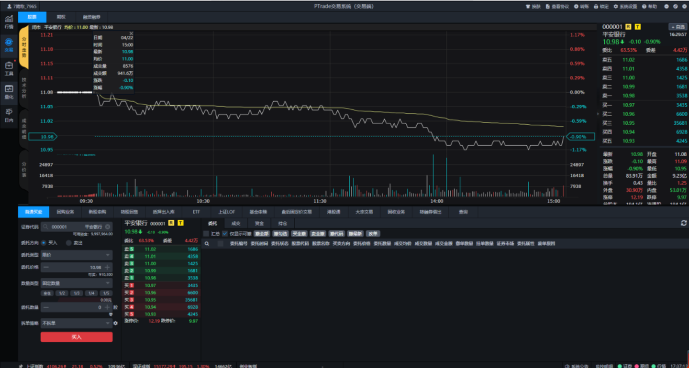
Task: Click the 锁定 lock icon
Action: coord(596,7)
